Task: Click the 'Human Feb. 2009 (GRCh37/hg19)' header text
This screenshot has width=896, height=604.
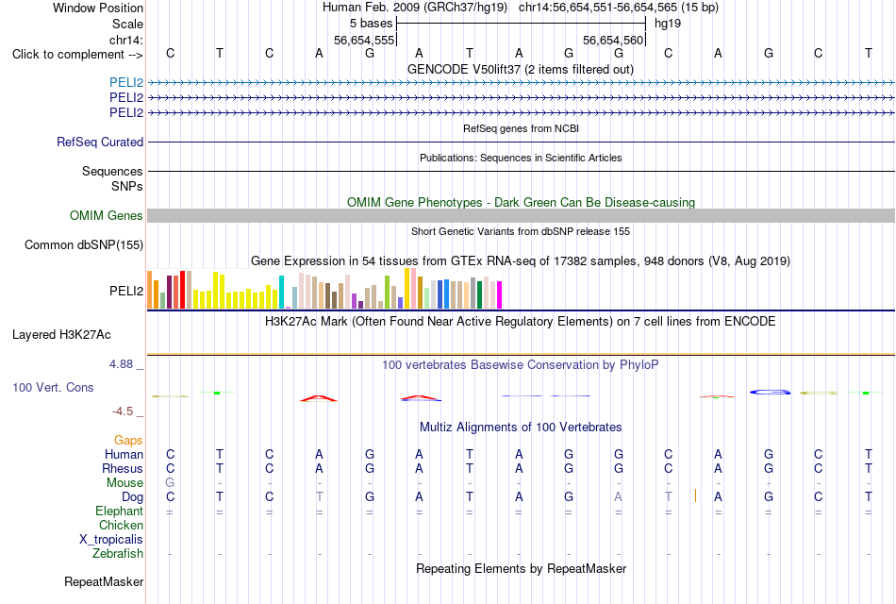Action: pos(415,8)
